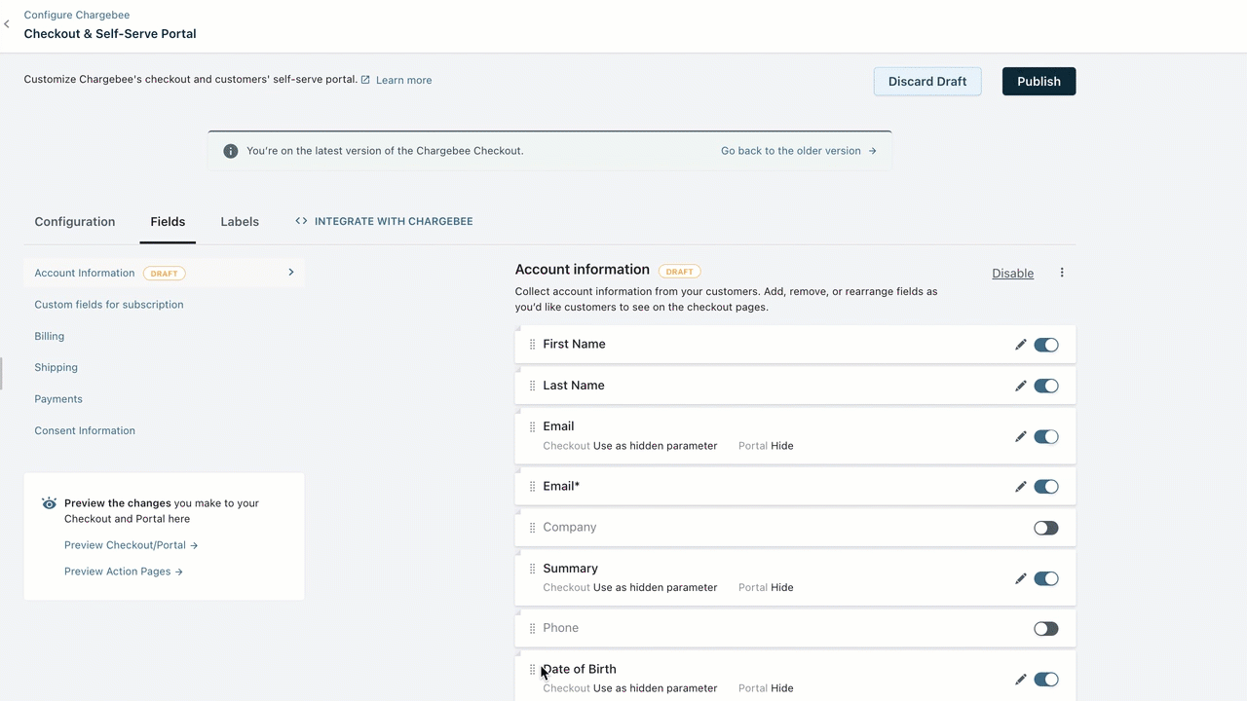Click the edit pencil for Date of Birth

point(1020,680)
